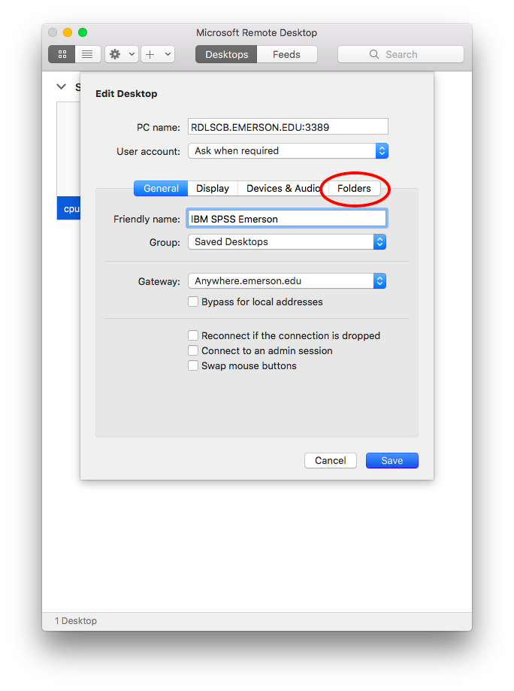
Task: Click the Cancel button
Action: 331,460
